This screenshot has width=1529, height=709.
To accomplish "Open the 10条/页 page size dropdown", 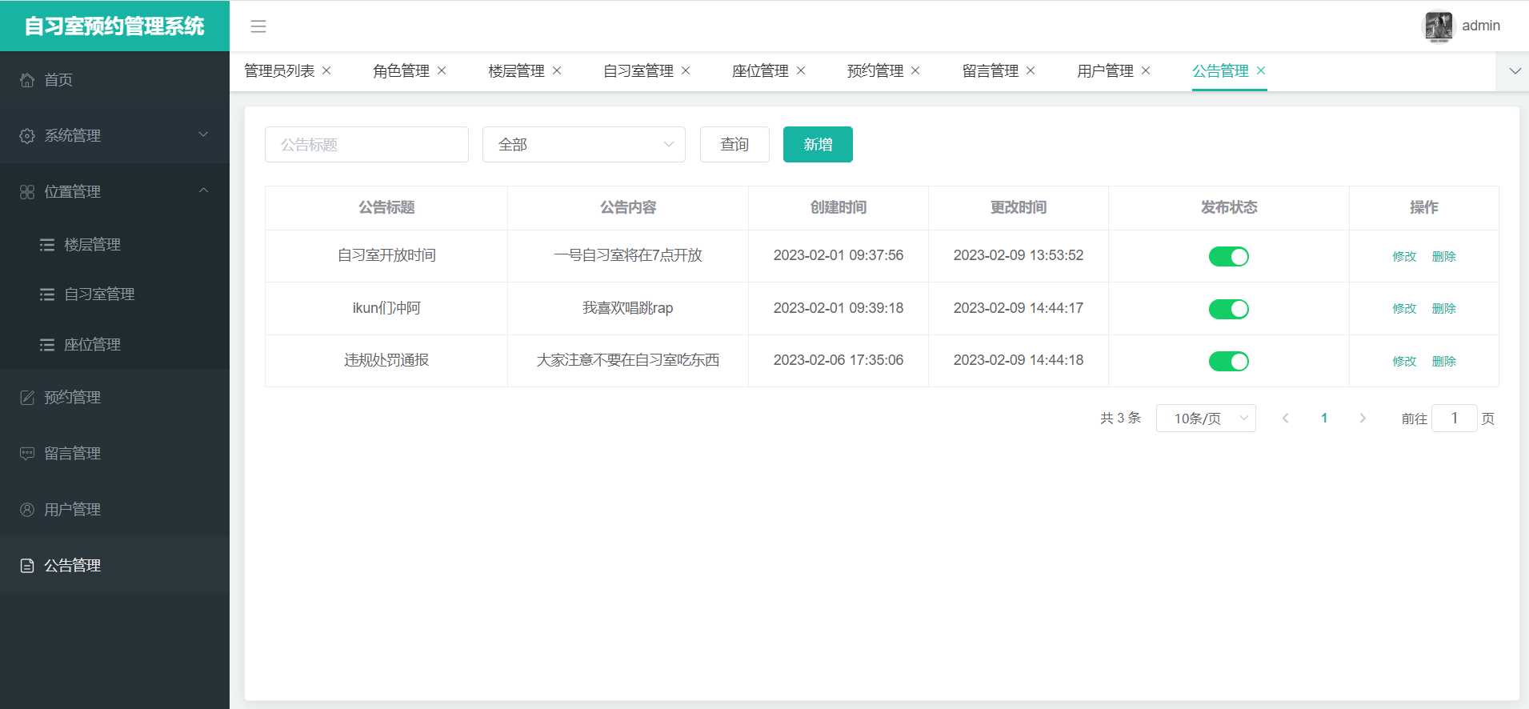I will pos(1206,419).
